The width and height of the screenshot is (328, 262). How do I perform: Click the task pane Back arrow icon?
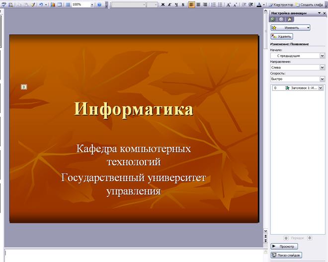pos(273,19)
